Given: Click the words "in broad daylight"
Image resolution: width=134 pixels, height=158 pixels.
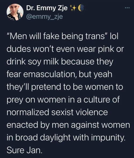Looking at the screenshot, I should (39, 137).
